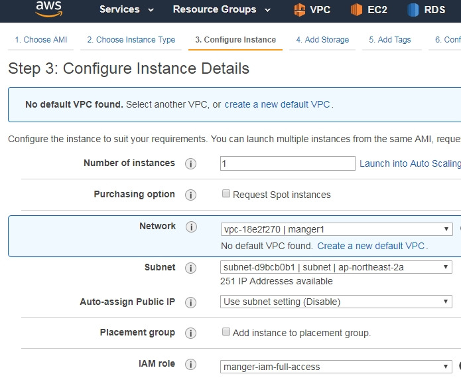Check Add instance to placement group
Image resolution: width=461 pixels, height=380 pixels.
tap(226, 332)
